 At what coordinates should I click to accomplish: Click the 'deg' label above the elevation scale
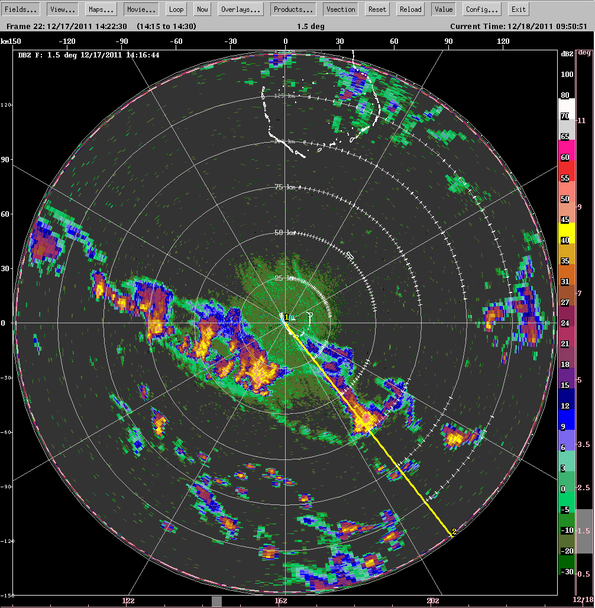click(584, 53)
